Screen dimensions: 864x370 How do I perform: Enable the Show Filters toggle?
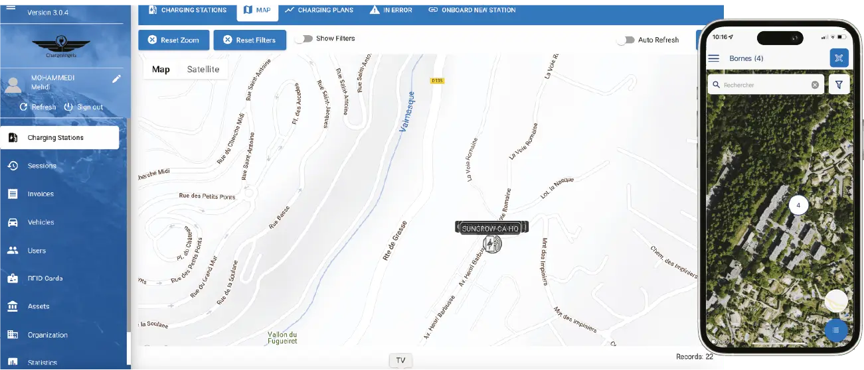(304, 38)
